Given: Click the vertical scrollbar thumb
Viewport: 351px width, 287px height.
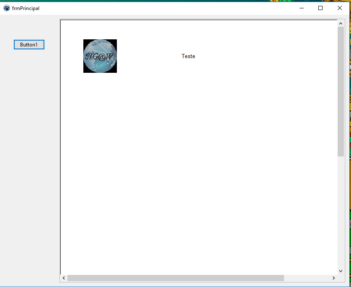Looking at the screenshot, I should pyautogui.click(x=341, y=92).
